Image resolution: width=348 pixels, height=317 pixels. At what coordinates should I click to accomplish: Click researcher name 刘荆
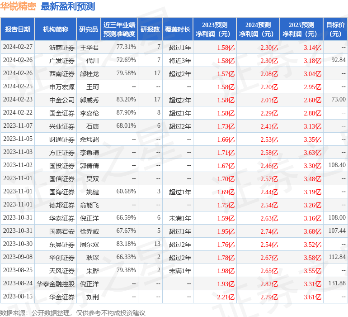coord(93,297)
